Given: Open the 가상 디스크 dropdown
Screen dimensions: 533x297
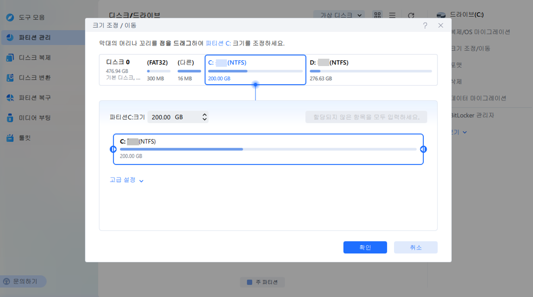Looking at the screenshot, I should [339, 15].
